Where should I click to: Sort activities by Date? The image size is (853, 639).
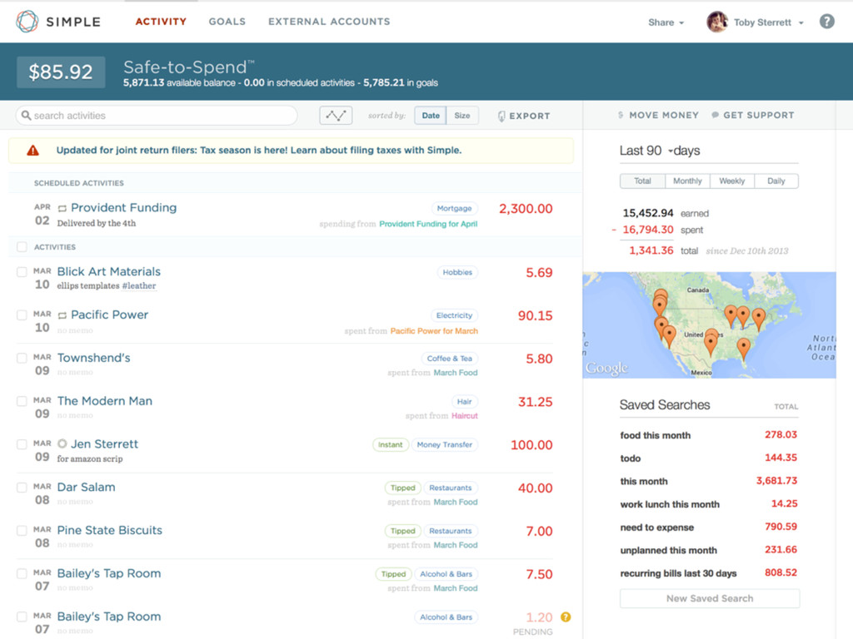click(431, 115)
